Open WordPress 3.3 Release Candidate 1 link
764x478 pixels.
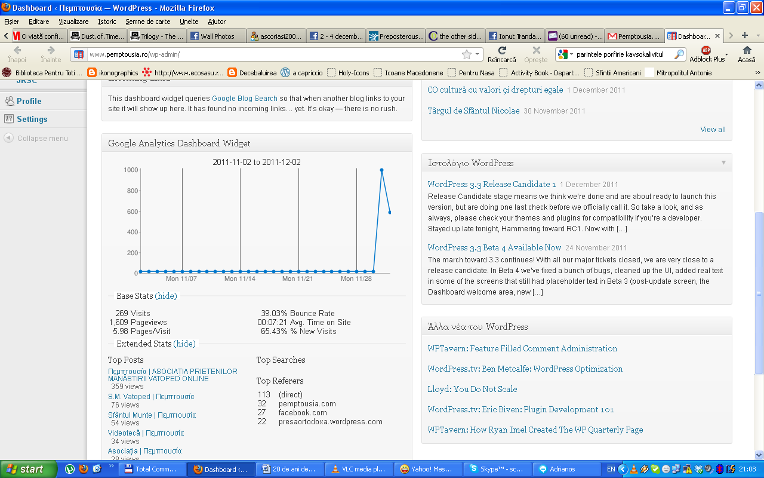point(491,184)
